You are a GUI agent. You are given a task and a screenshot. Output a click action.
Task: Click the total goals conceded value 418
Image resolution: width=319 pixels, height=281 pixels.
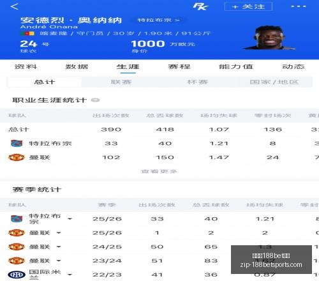point(165,130)
